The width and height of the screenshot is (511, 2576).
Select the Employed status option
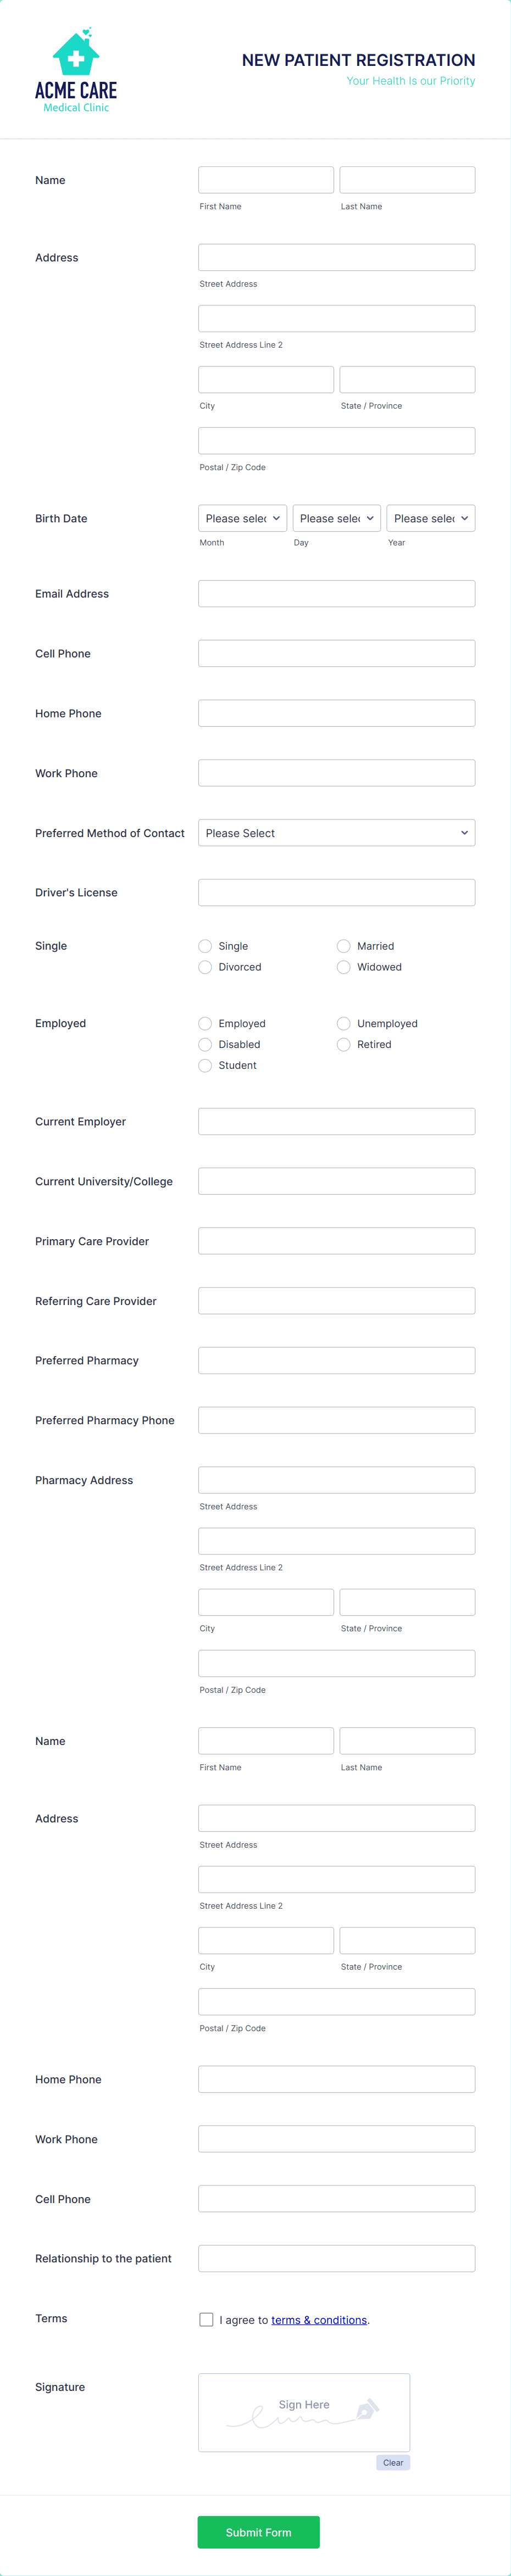click(x=205, y=1023)
